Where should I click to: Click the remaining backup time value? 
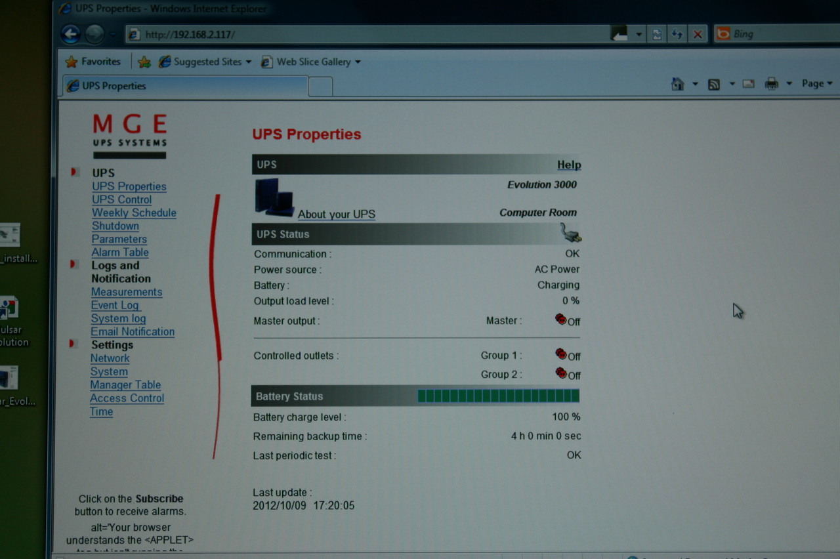coord(546,436)
